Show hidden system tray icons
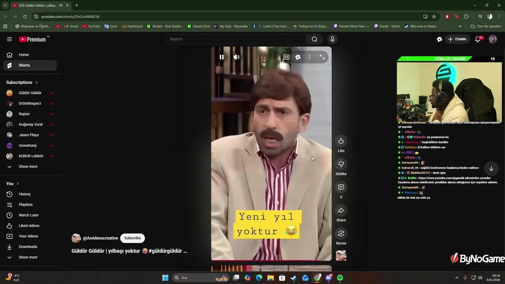The width and height of the screenshot is (505, 284). tap(457, 278)
